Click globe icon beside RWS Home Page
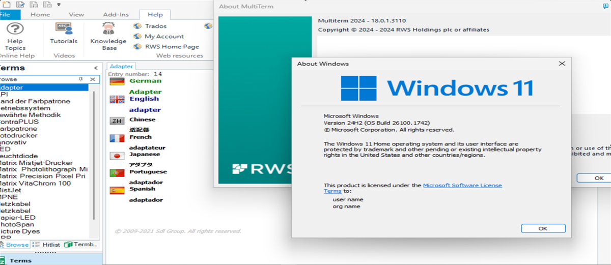Screen dimensions: 611x265 [137, 46]
